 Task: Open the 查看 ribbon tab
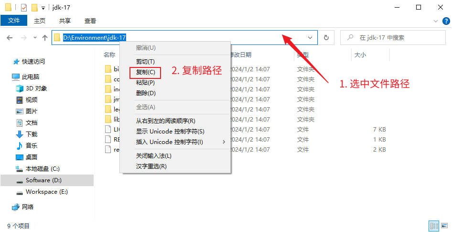pyautogui.click(x=90, y=21)
